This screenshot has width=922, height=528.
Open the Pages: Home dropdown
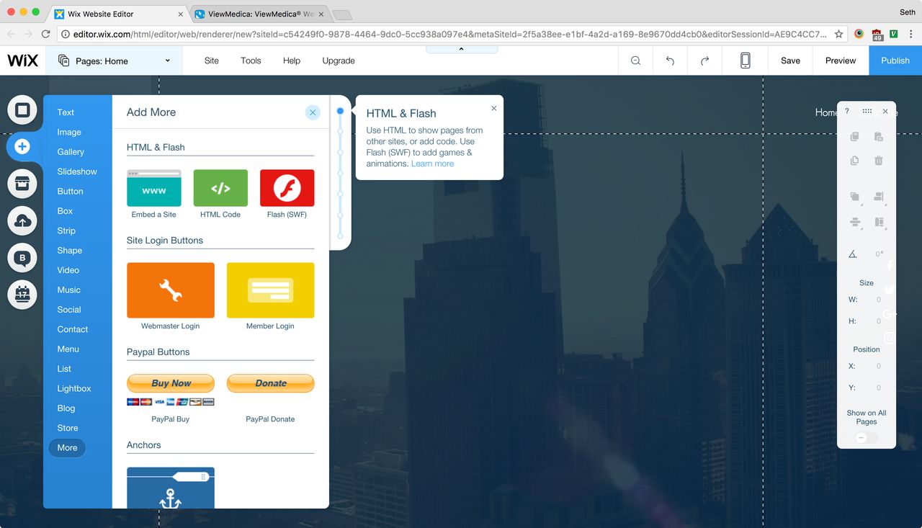114,61
